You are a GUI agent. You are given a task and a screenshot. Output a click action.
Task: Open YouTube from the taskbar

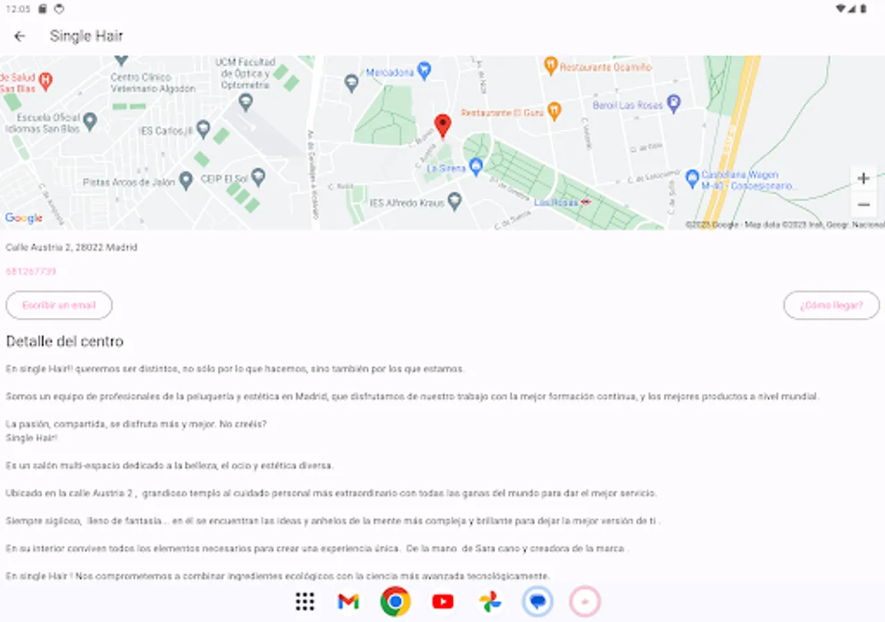pos(442,601)
